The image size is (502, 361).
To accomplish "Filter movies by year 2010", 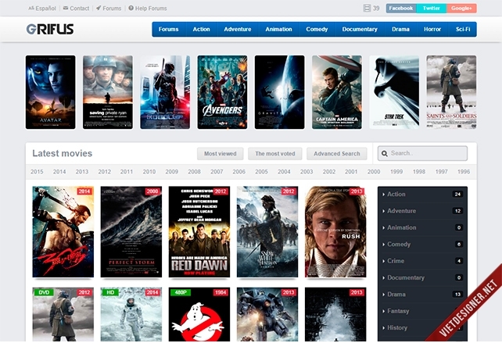I will click(x=149, y=172).
